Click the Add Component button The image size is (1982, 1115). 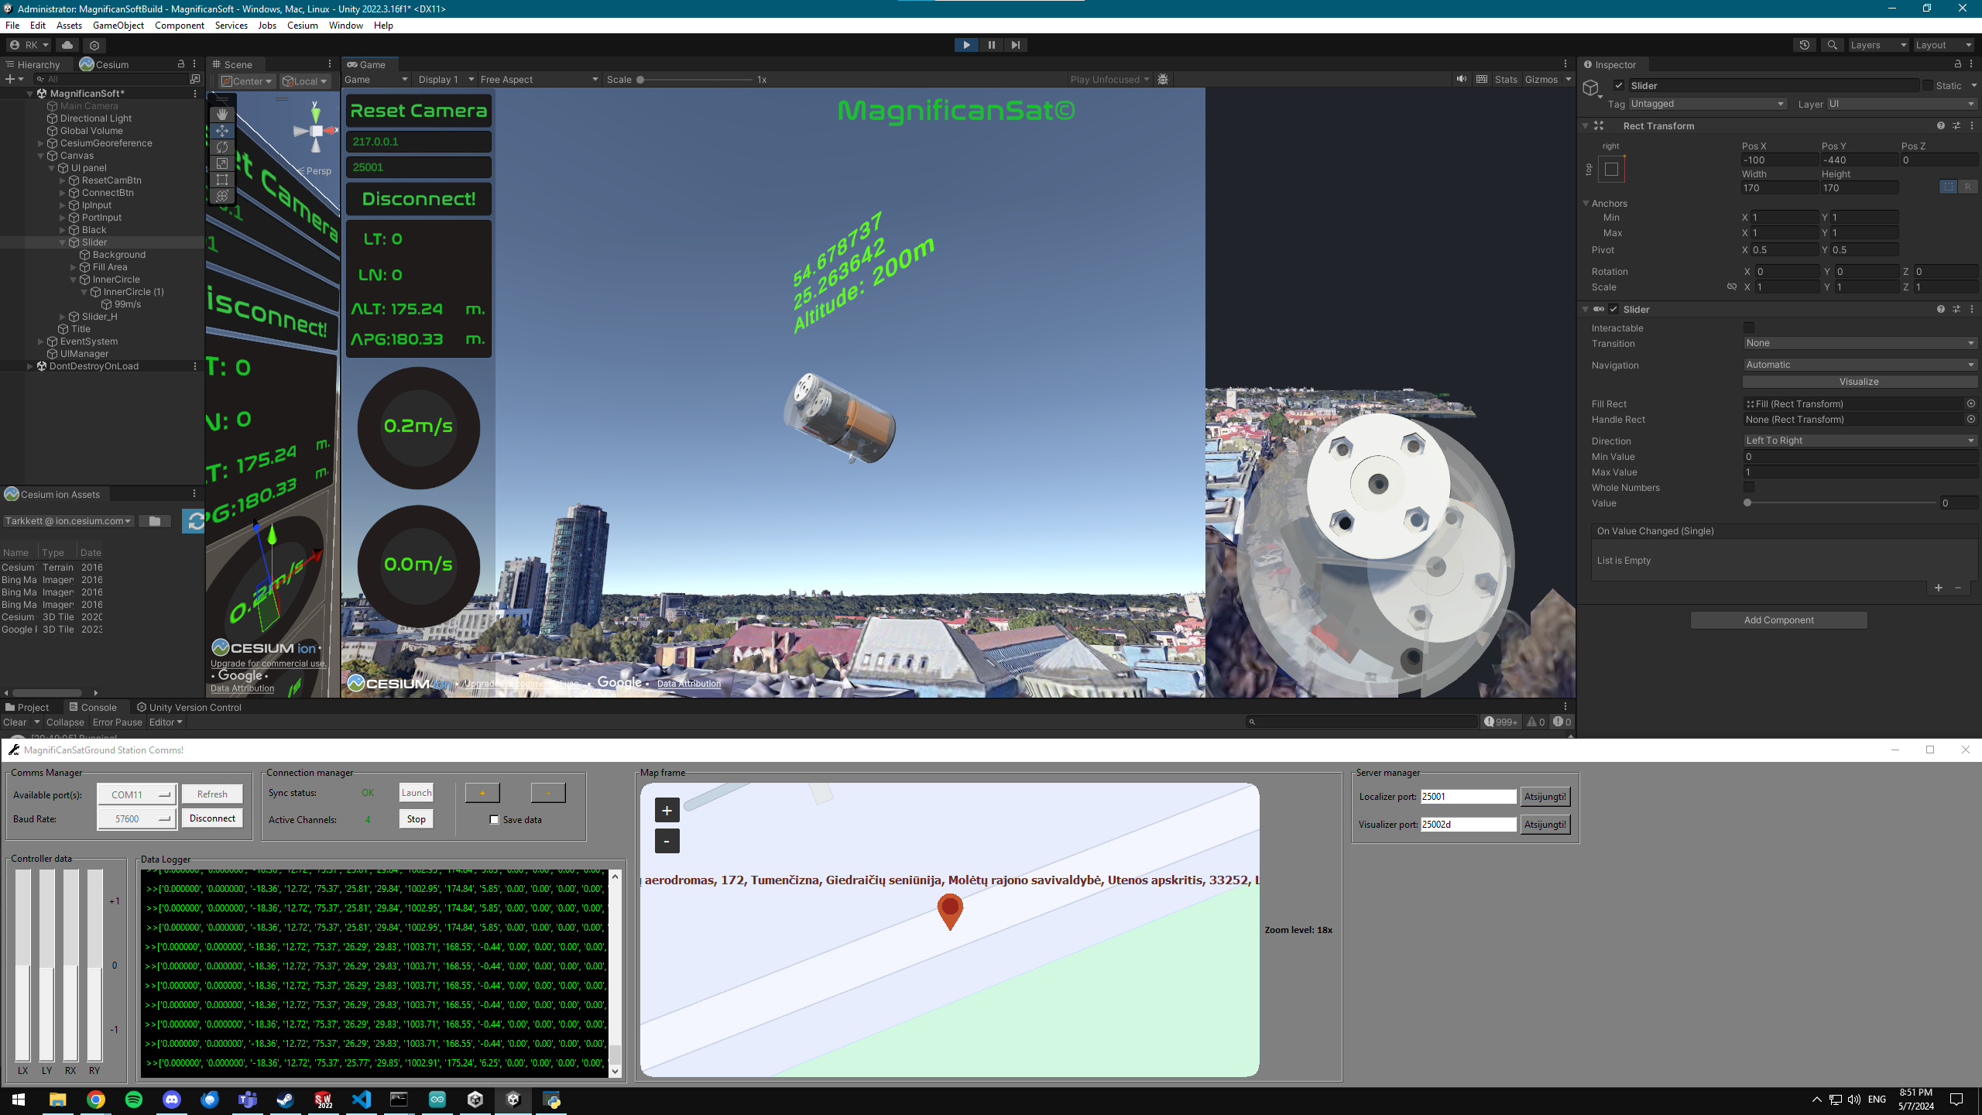(x=1778, y=620)
